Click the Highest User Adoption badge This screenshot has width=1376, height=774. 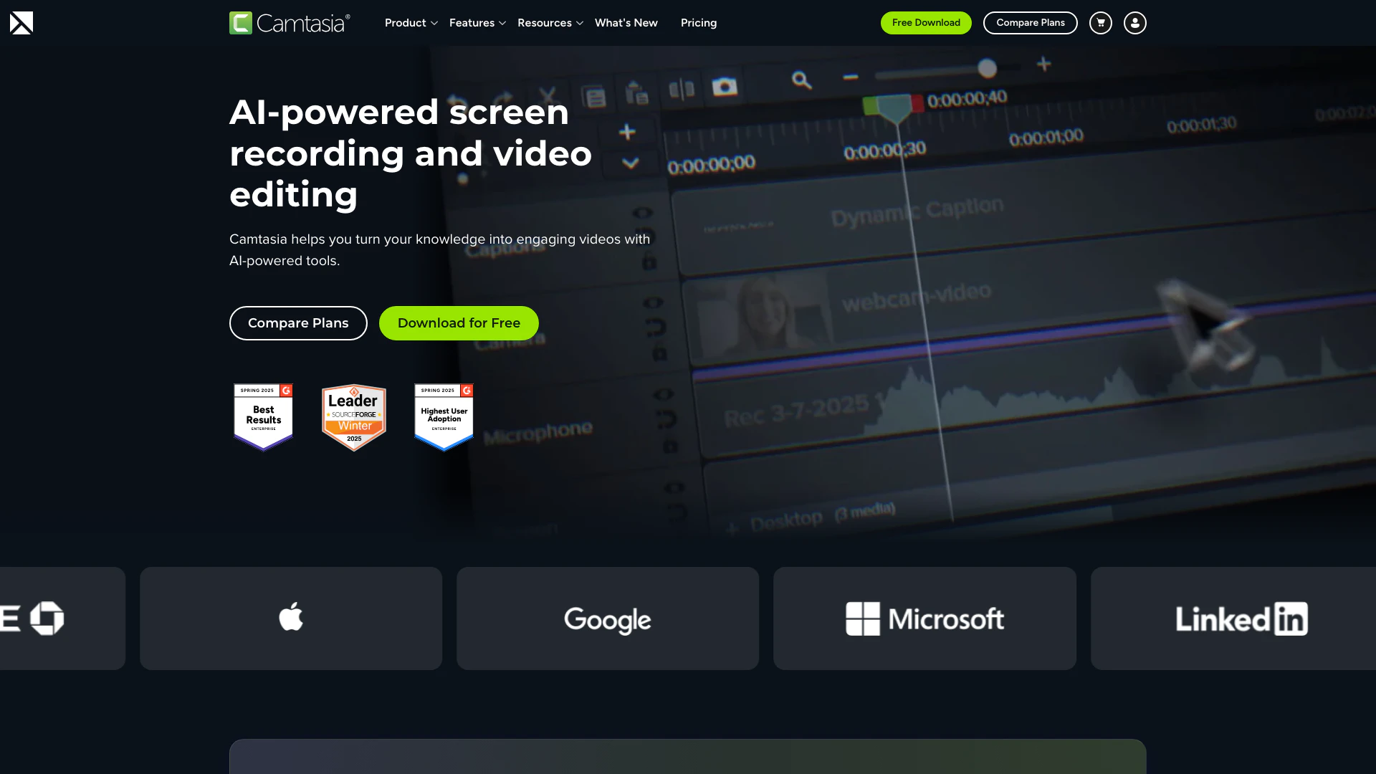[x=444, y=417]
